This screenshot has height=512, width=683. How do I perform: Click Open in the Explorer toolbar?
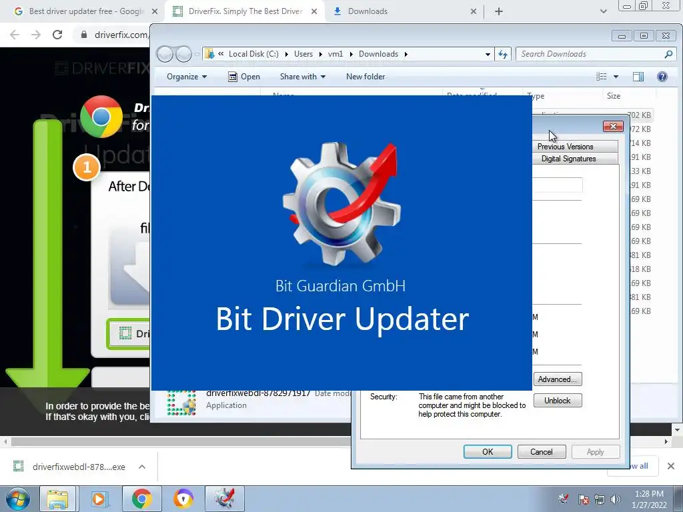coord(244,77)
